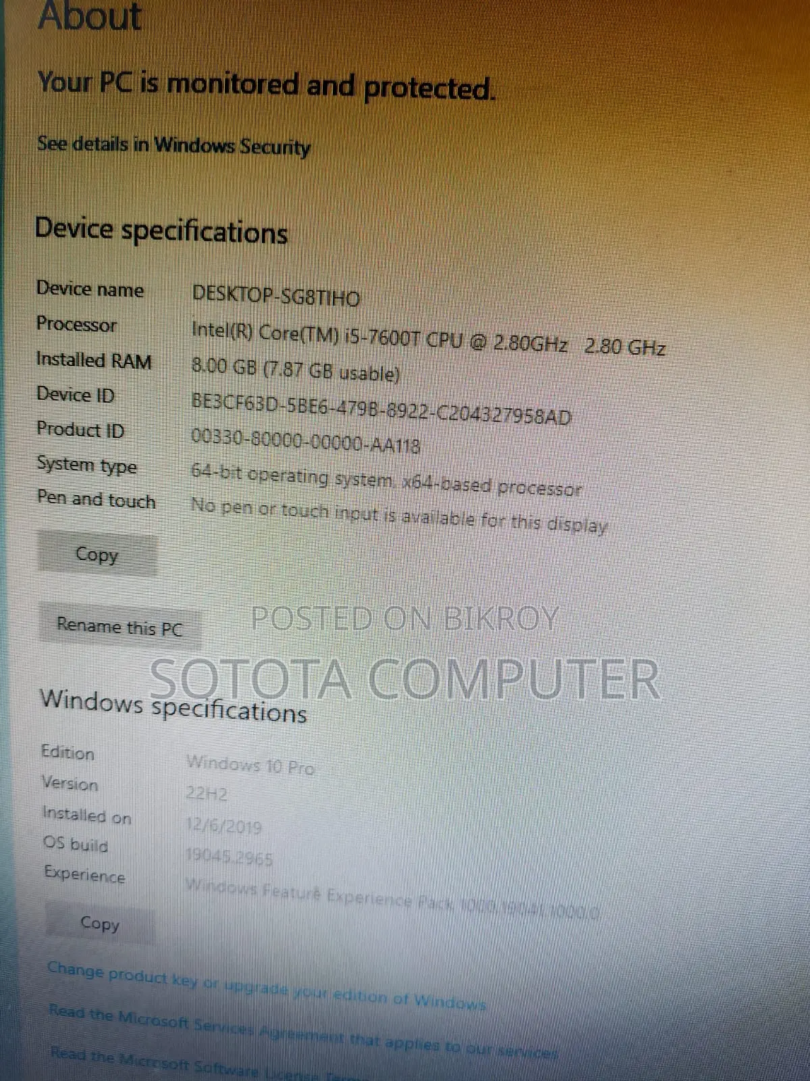Click the Installed RAM label
This screenshot has width=810, height=1081.
(94, 359)
